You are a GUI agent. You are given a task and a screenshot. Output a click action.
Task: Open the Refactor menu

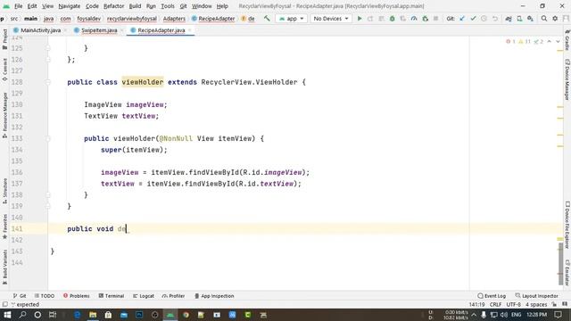(x=113, y=6)
